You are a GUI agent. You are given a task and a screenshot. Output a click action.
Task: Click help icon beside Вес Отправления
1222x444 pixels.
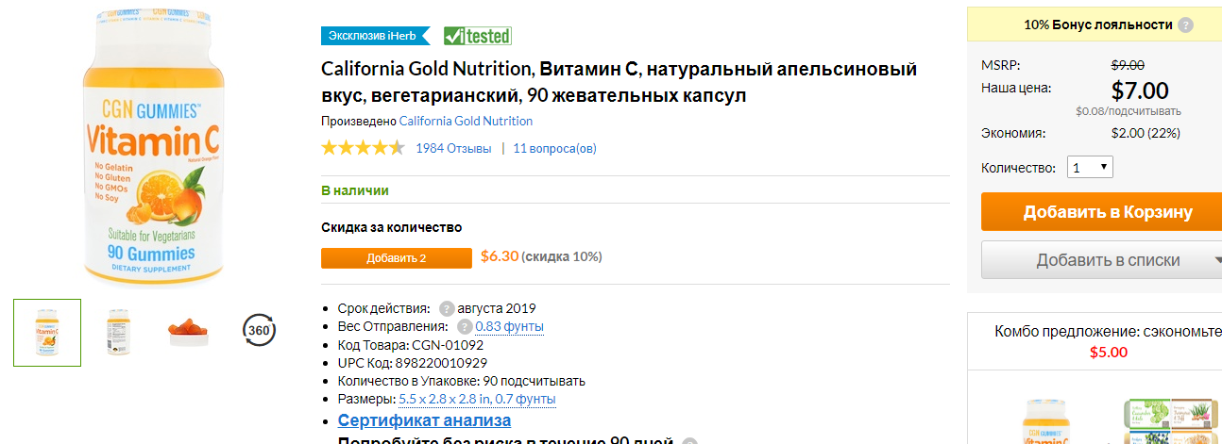point(464,326)
